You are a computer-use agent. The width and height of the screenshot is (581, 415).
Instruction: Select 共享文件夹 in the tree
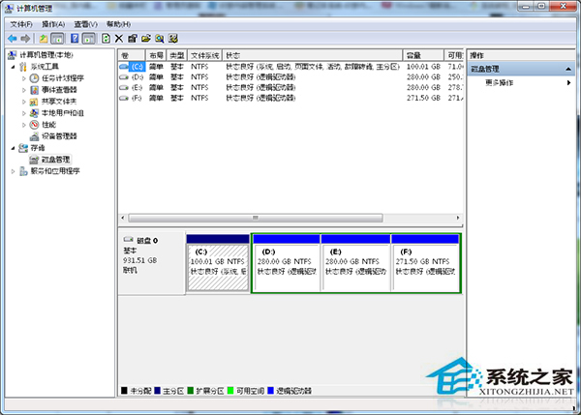point(59,102)
